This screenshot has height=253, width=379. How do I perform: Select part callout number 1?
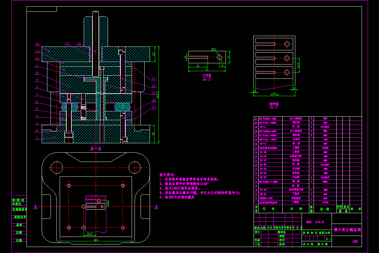click(x=37, y=138)
